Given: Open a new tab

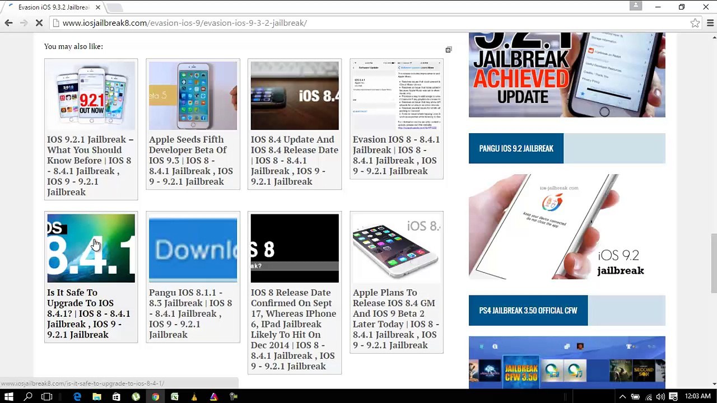Looking at the screenshot, I should pos(114,7).
